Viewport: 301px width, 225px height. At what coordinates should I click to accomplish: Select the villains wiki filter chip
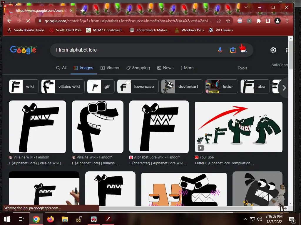tap(63, 86)
